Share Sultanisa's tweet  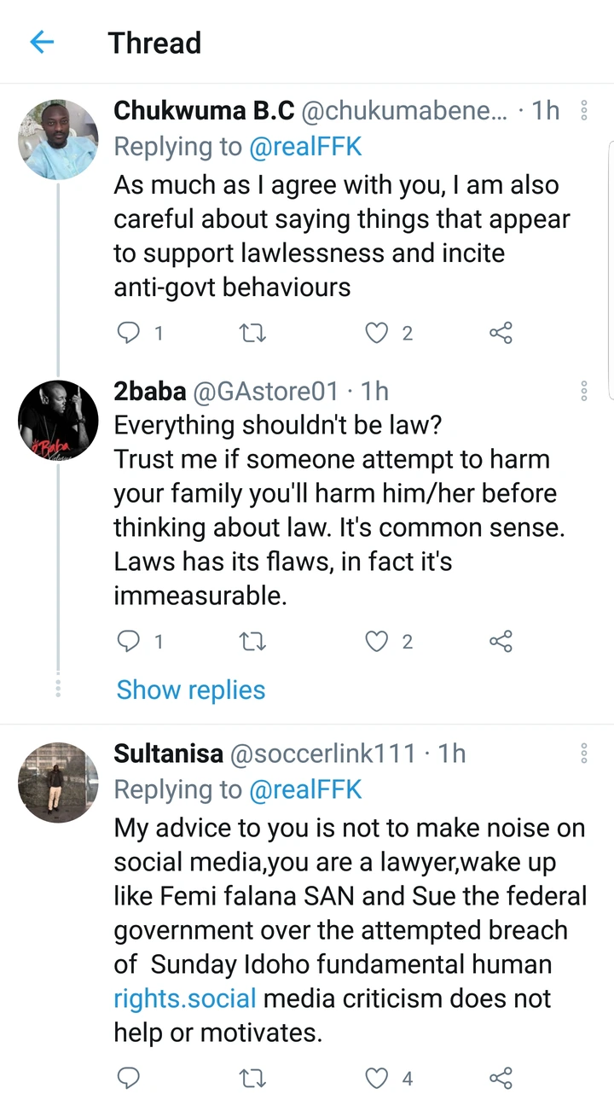coord(501,1079)
